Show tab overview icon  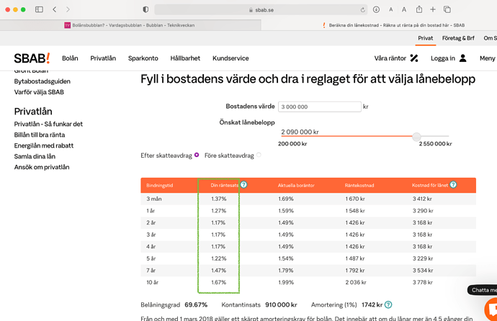447,9
